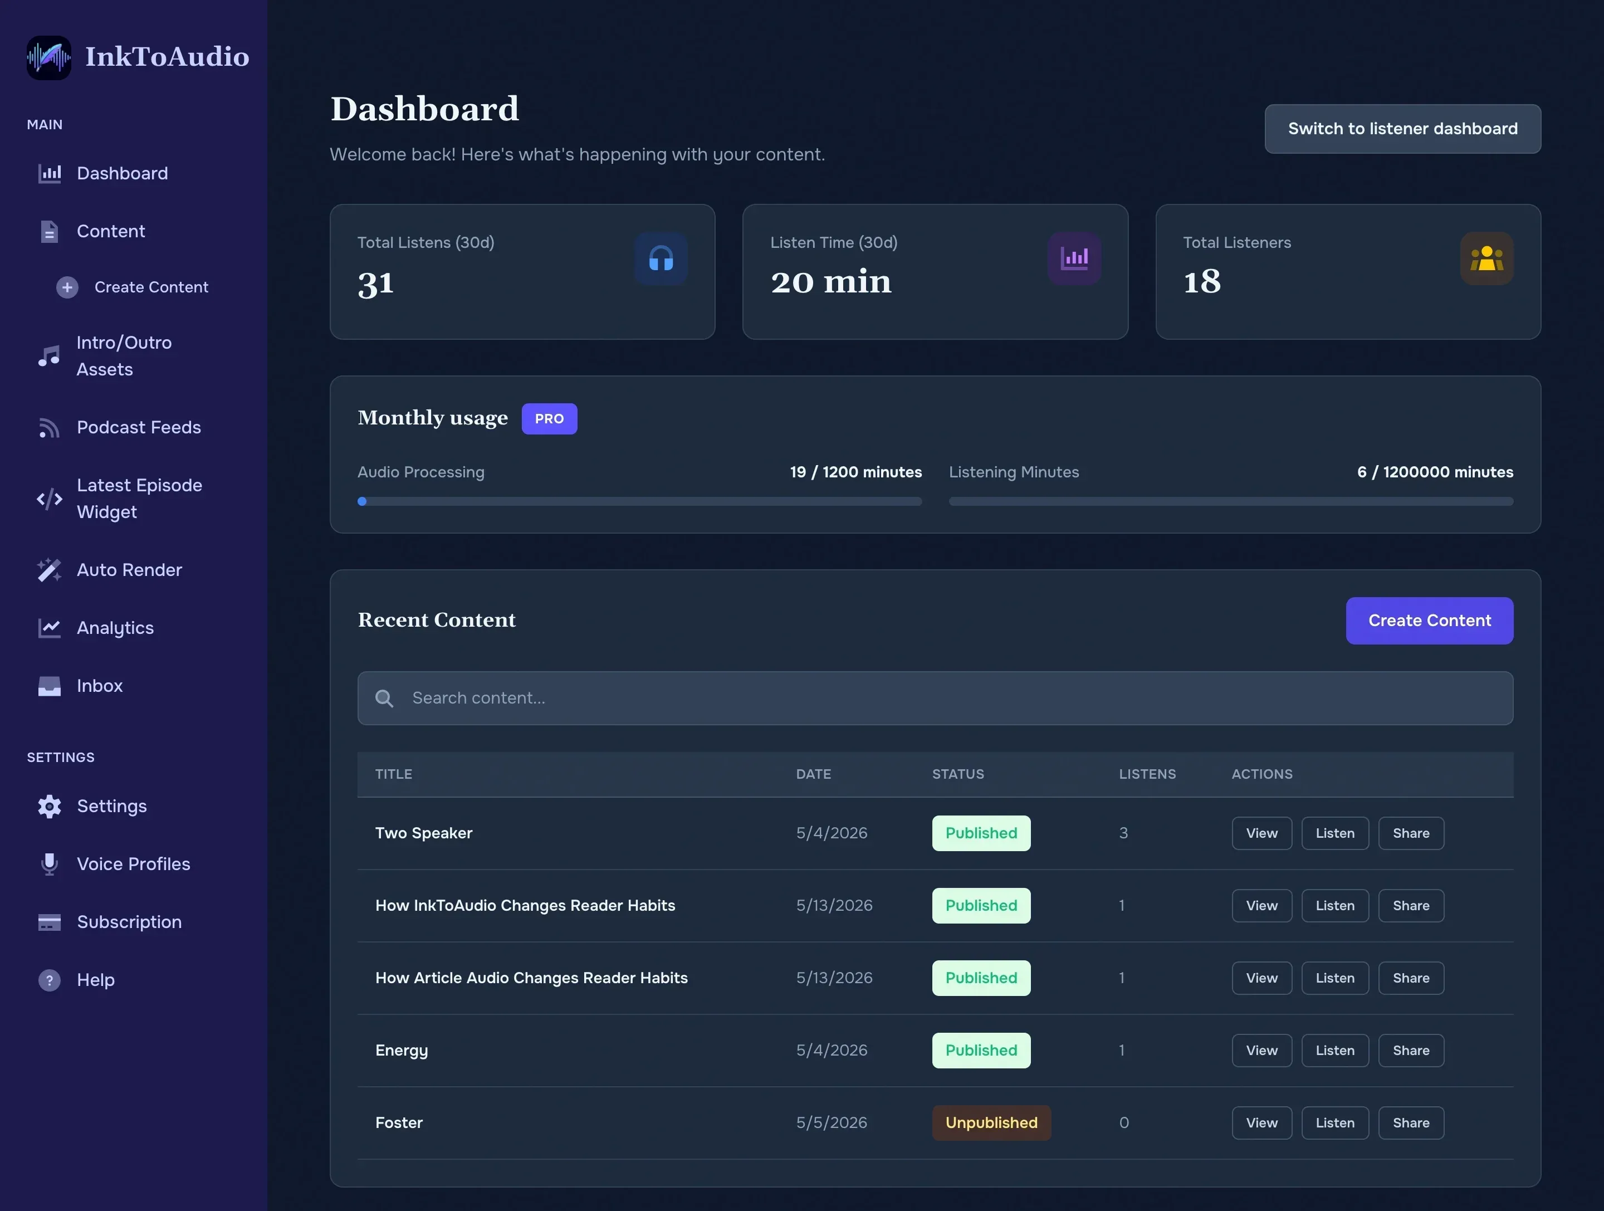The width and height of the screenshot is (1604, 1211).
Task: Click the people icon in Total Listeners card
Action: pyautogui.click(x=1486, y=259)
